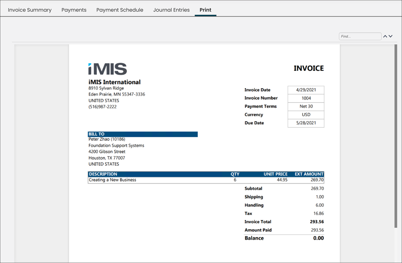Click the QTY column header
The width and height of the screenshot is (402, 263).
click(x=235, y=174)
